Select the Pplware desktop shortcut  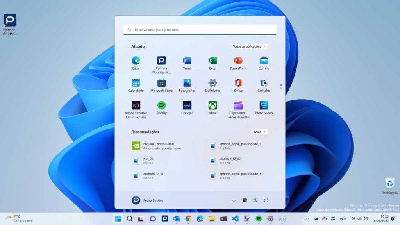(10, 24)
